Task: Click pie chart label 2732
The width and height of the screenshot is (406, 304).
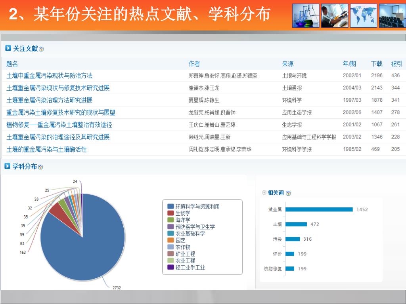Action: [117, 288]
